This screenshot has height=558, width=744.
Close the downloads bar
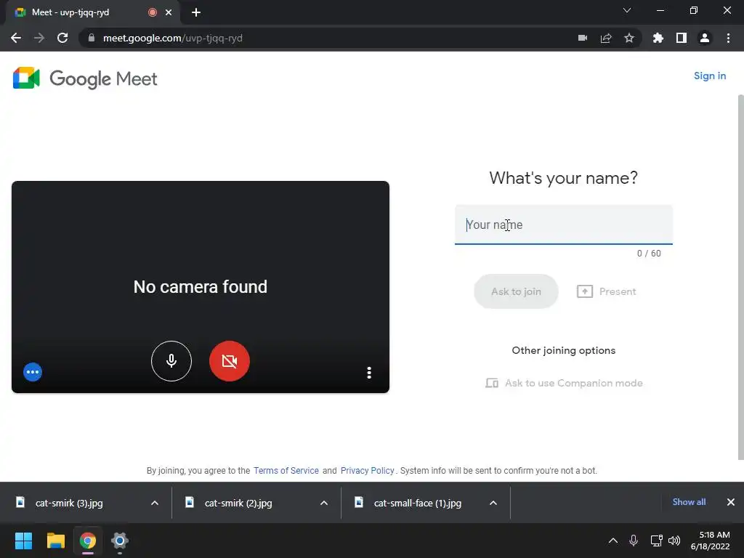click(731, 502)
